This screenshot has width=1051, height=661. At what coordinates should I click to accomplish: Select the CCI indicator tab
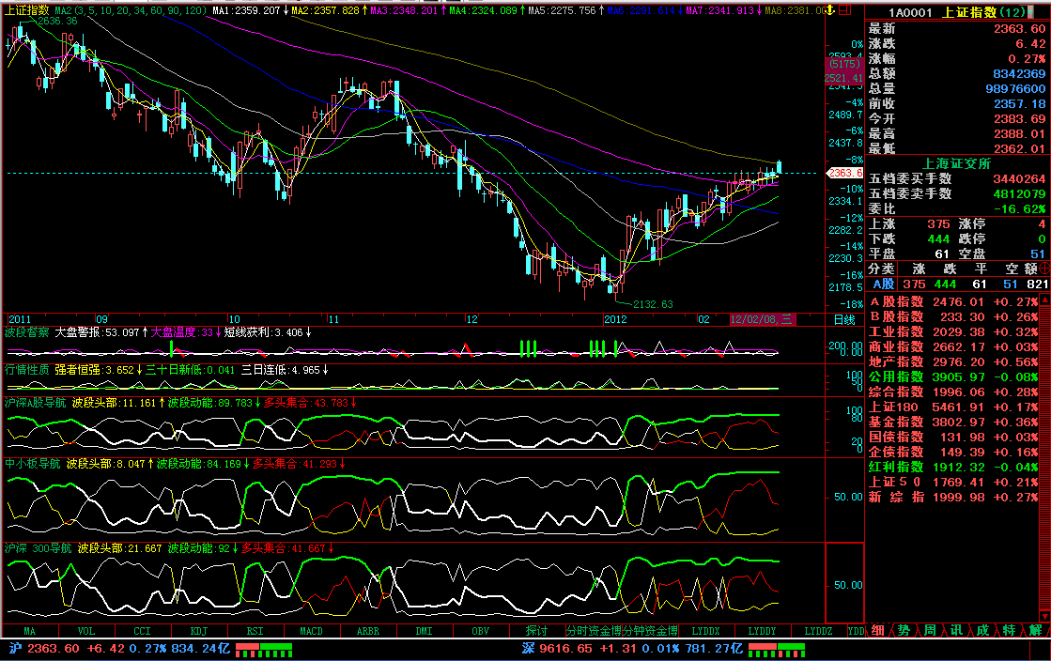coord(142,631)
